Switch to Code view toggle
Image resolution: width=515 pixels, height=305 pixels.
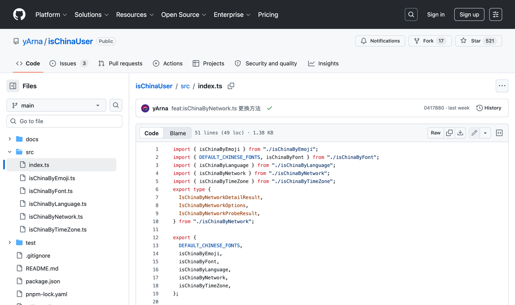coord(152,133)
